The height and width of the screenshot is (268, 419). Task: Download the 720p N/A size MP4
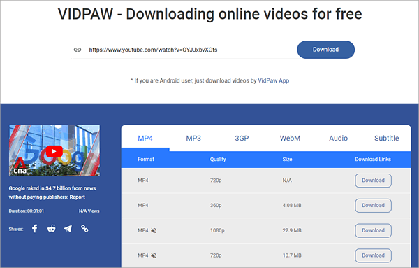(374, 181)
